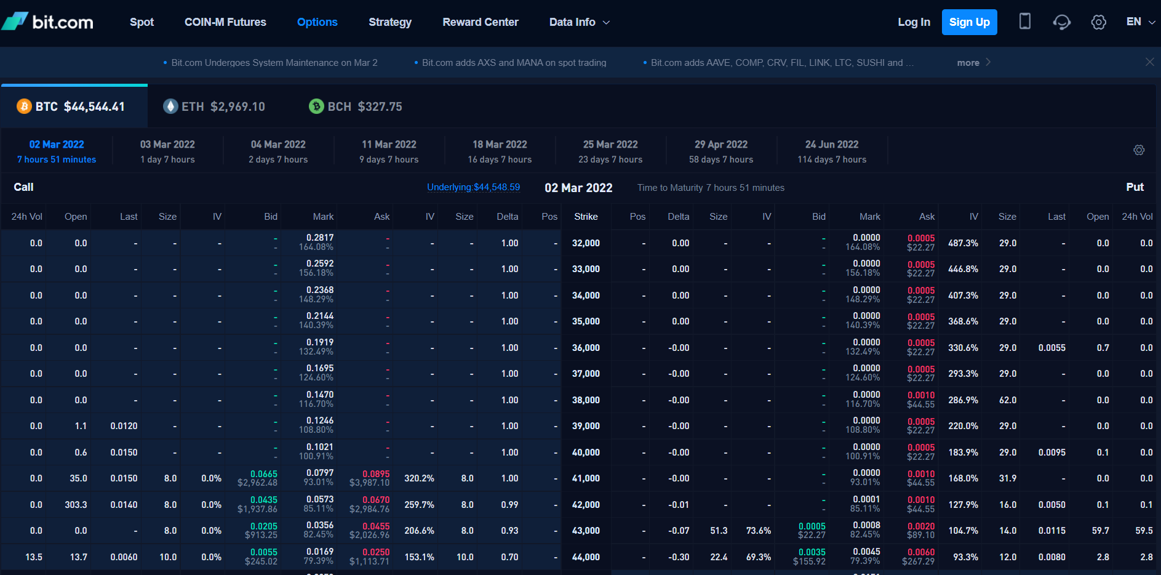Open the mobile app download icon
The width and height of the screenshot is (1161, 575).
tap(1024, 22)
